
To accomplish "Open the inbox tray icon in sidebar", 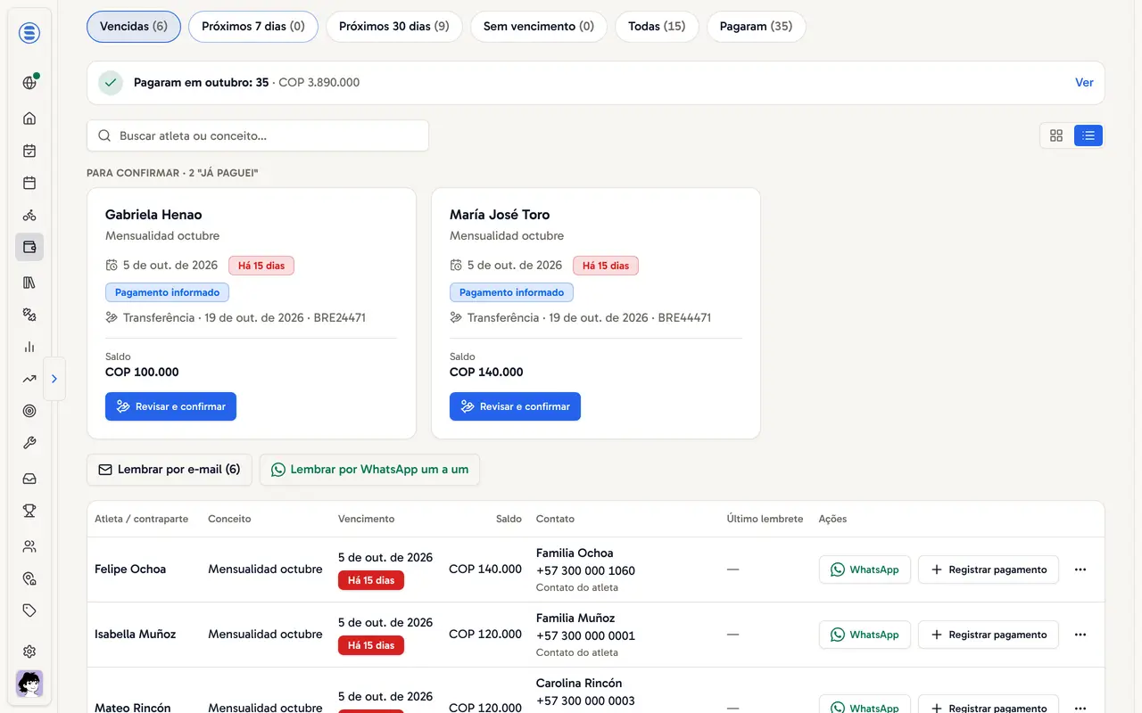I will coord(29,479).
